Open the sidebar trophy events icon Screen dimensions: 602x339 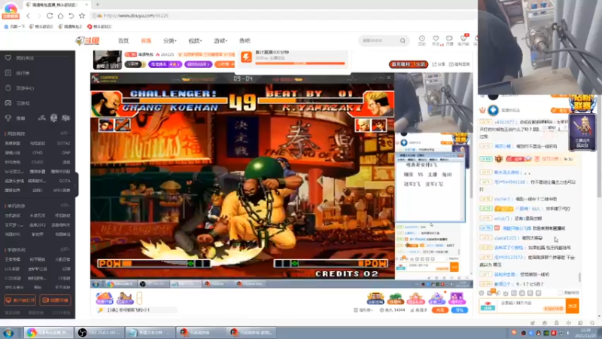(8, 118)
